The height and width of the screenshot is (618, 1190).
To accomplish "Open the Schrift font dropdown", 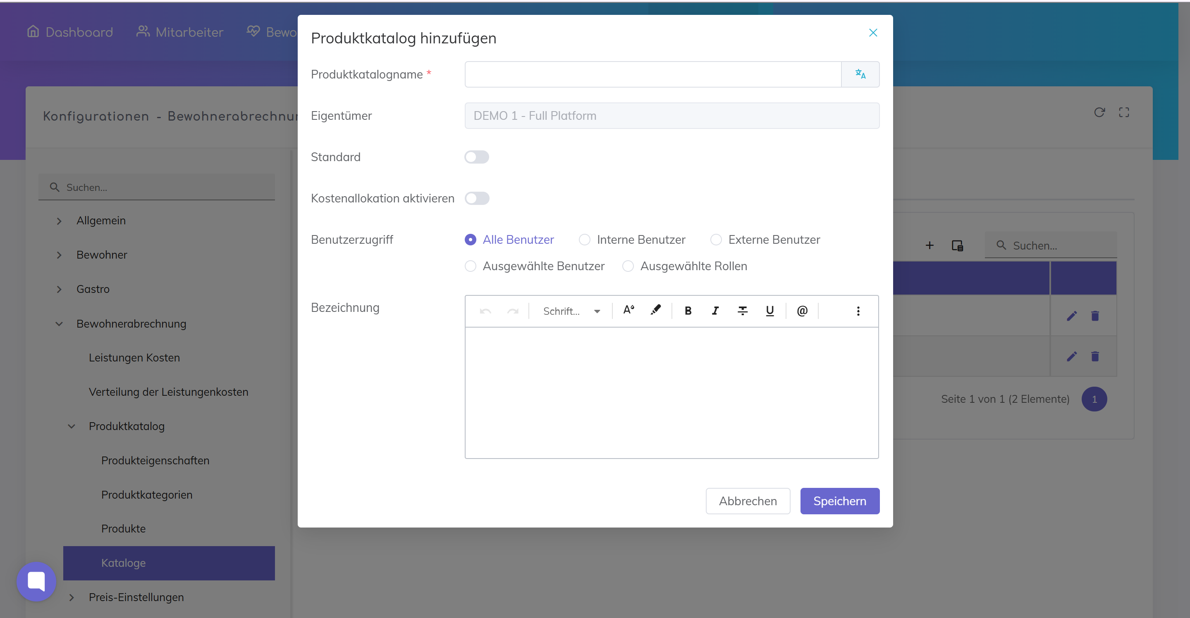I will (571, 311).
